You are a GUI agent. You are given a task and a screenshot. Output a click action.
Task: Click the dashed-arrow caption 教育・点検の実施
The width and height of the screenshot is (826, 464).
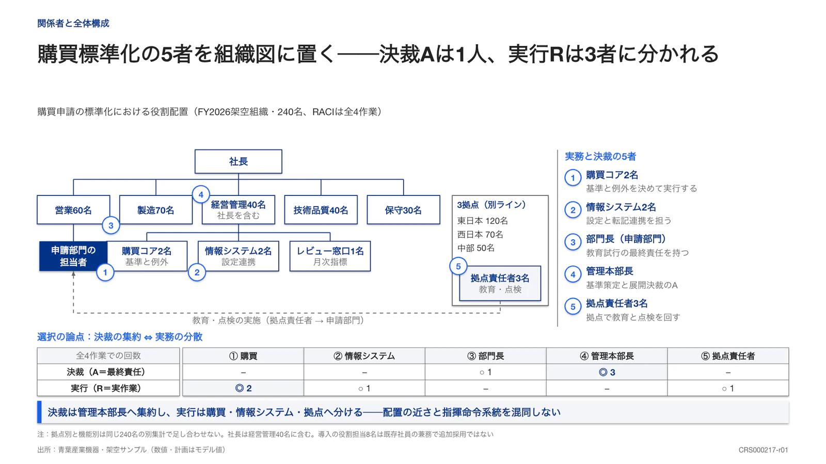[278, 320]
